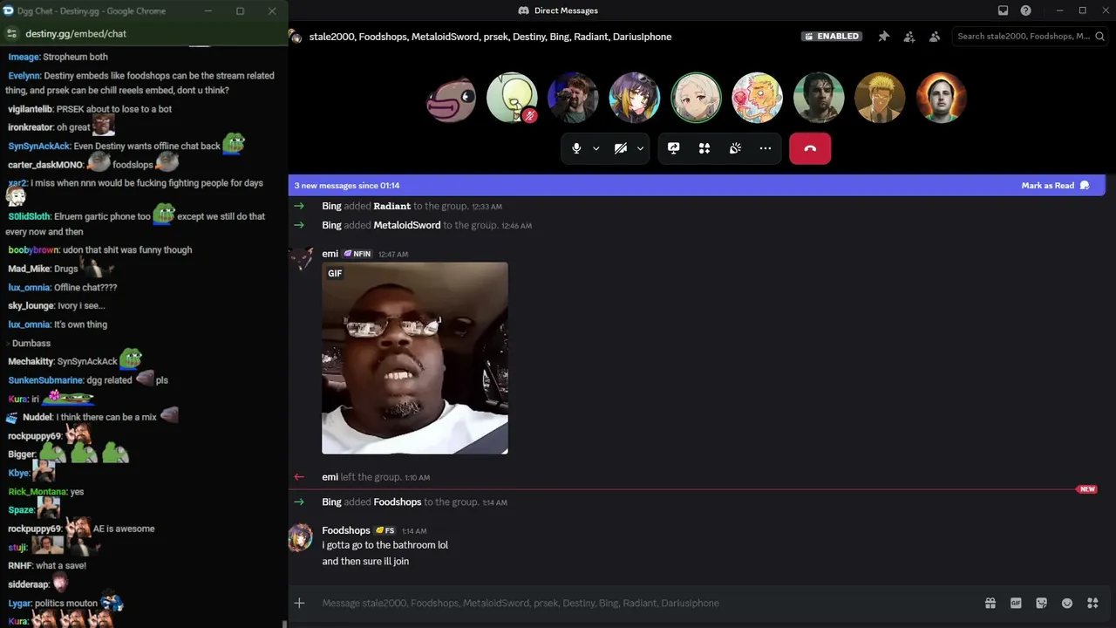1116x628 pixels.
Task: Select the muted lightbulb avatar participant
Action: click(x=512, y=98)
